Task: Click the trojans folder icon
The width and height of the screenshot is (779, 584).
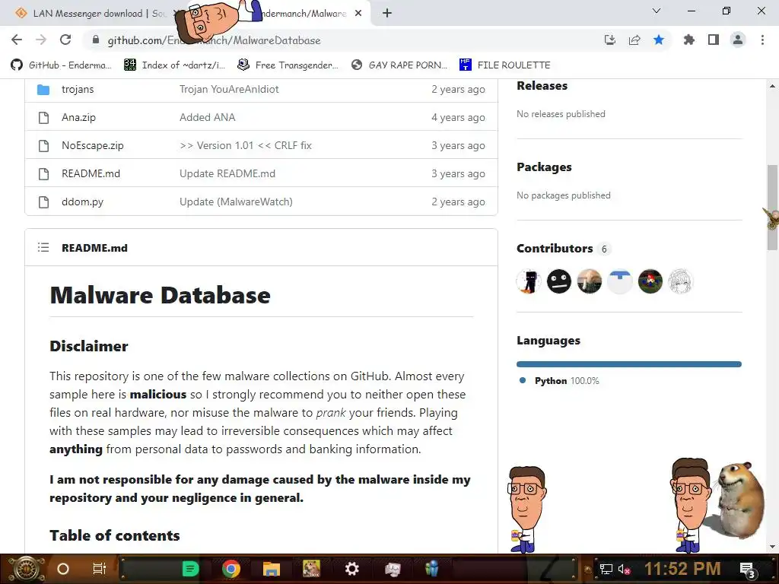Action: coord(43,90)
